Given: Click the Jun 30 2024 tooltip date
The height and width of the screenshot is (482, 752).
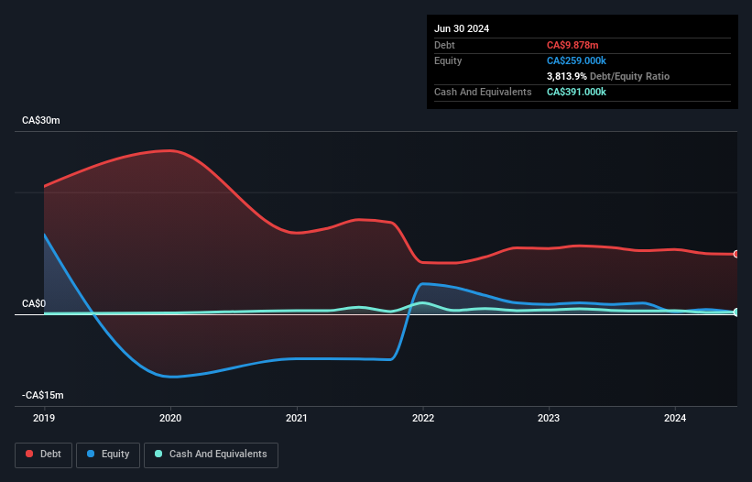Looking at the screenshot, I should click(462, 28).
